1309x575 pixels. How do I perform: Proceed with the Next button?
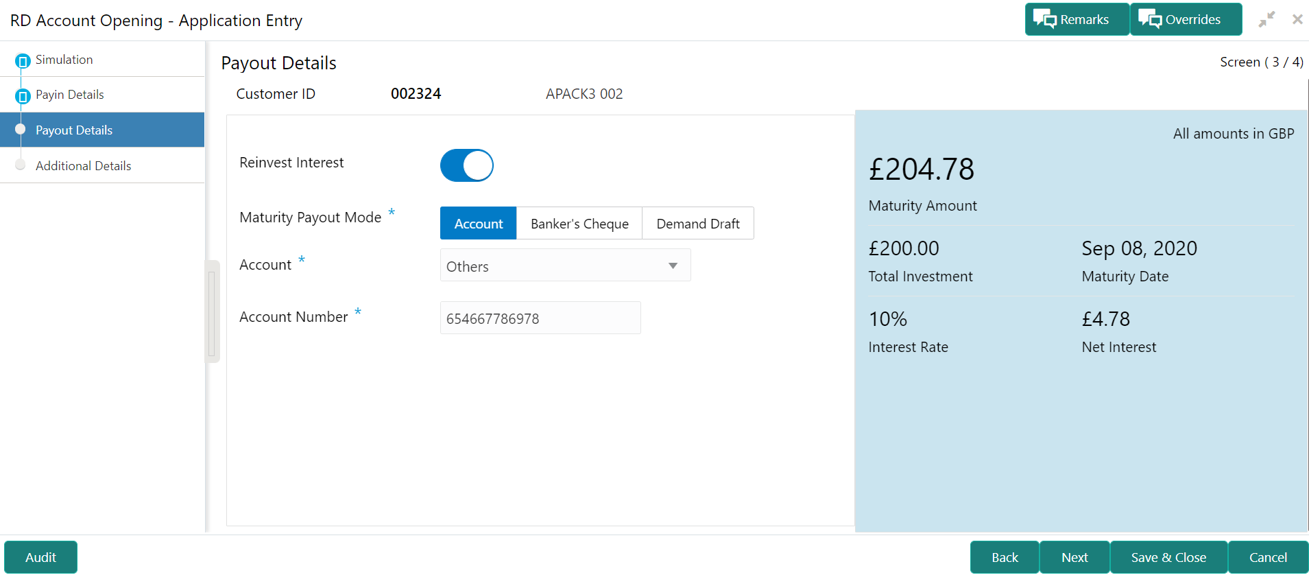click(x=1074, y=557)
